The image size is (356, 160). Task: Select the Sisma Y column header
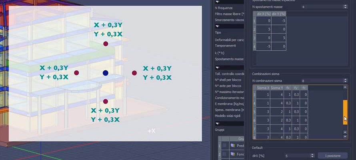pos(277,88)
